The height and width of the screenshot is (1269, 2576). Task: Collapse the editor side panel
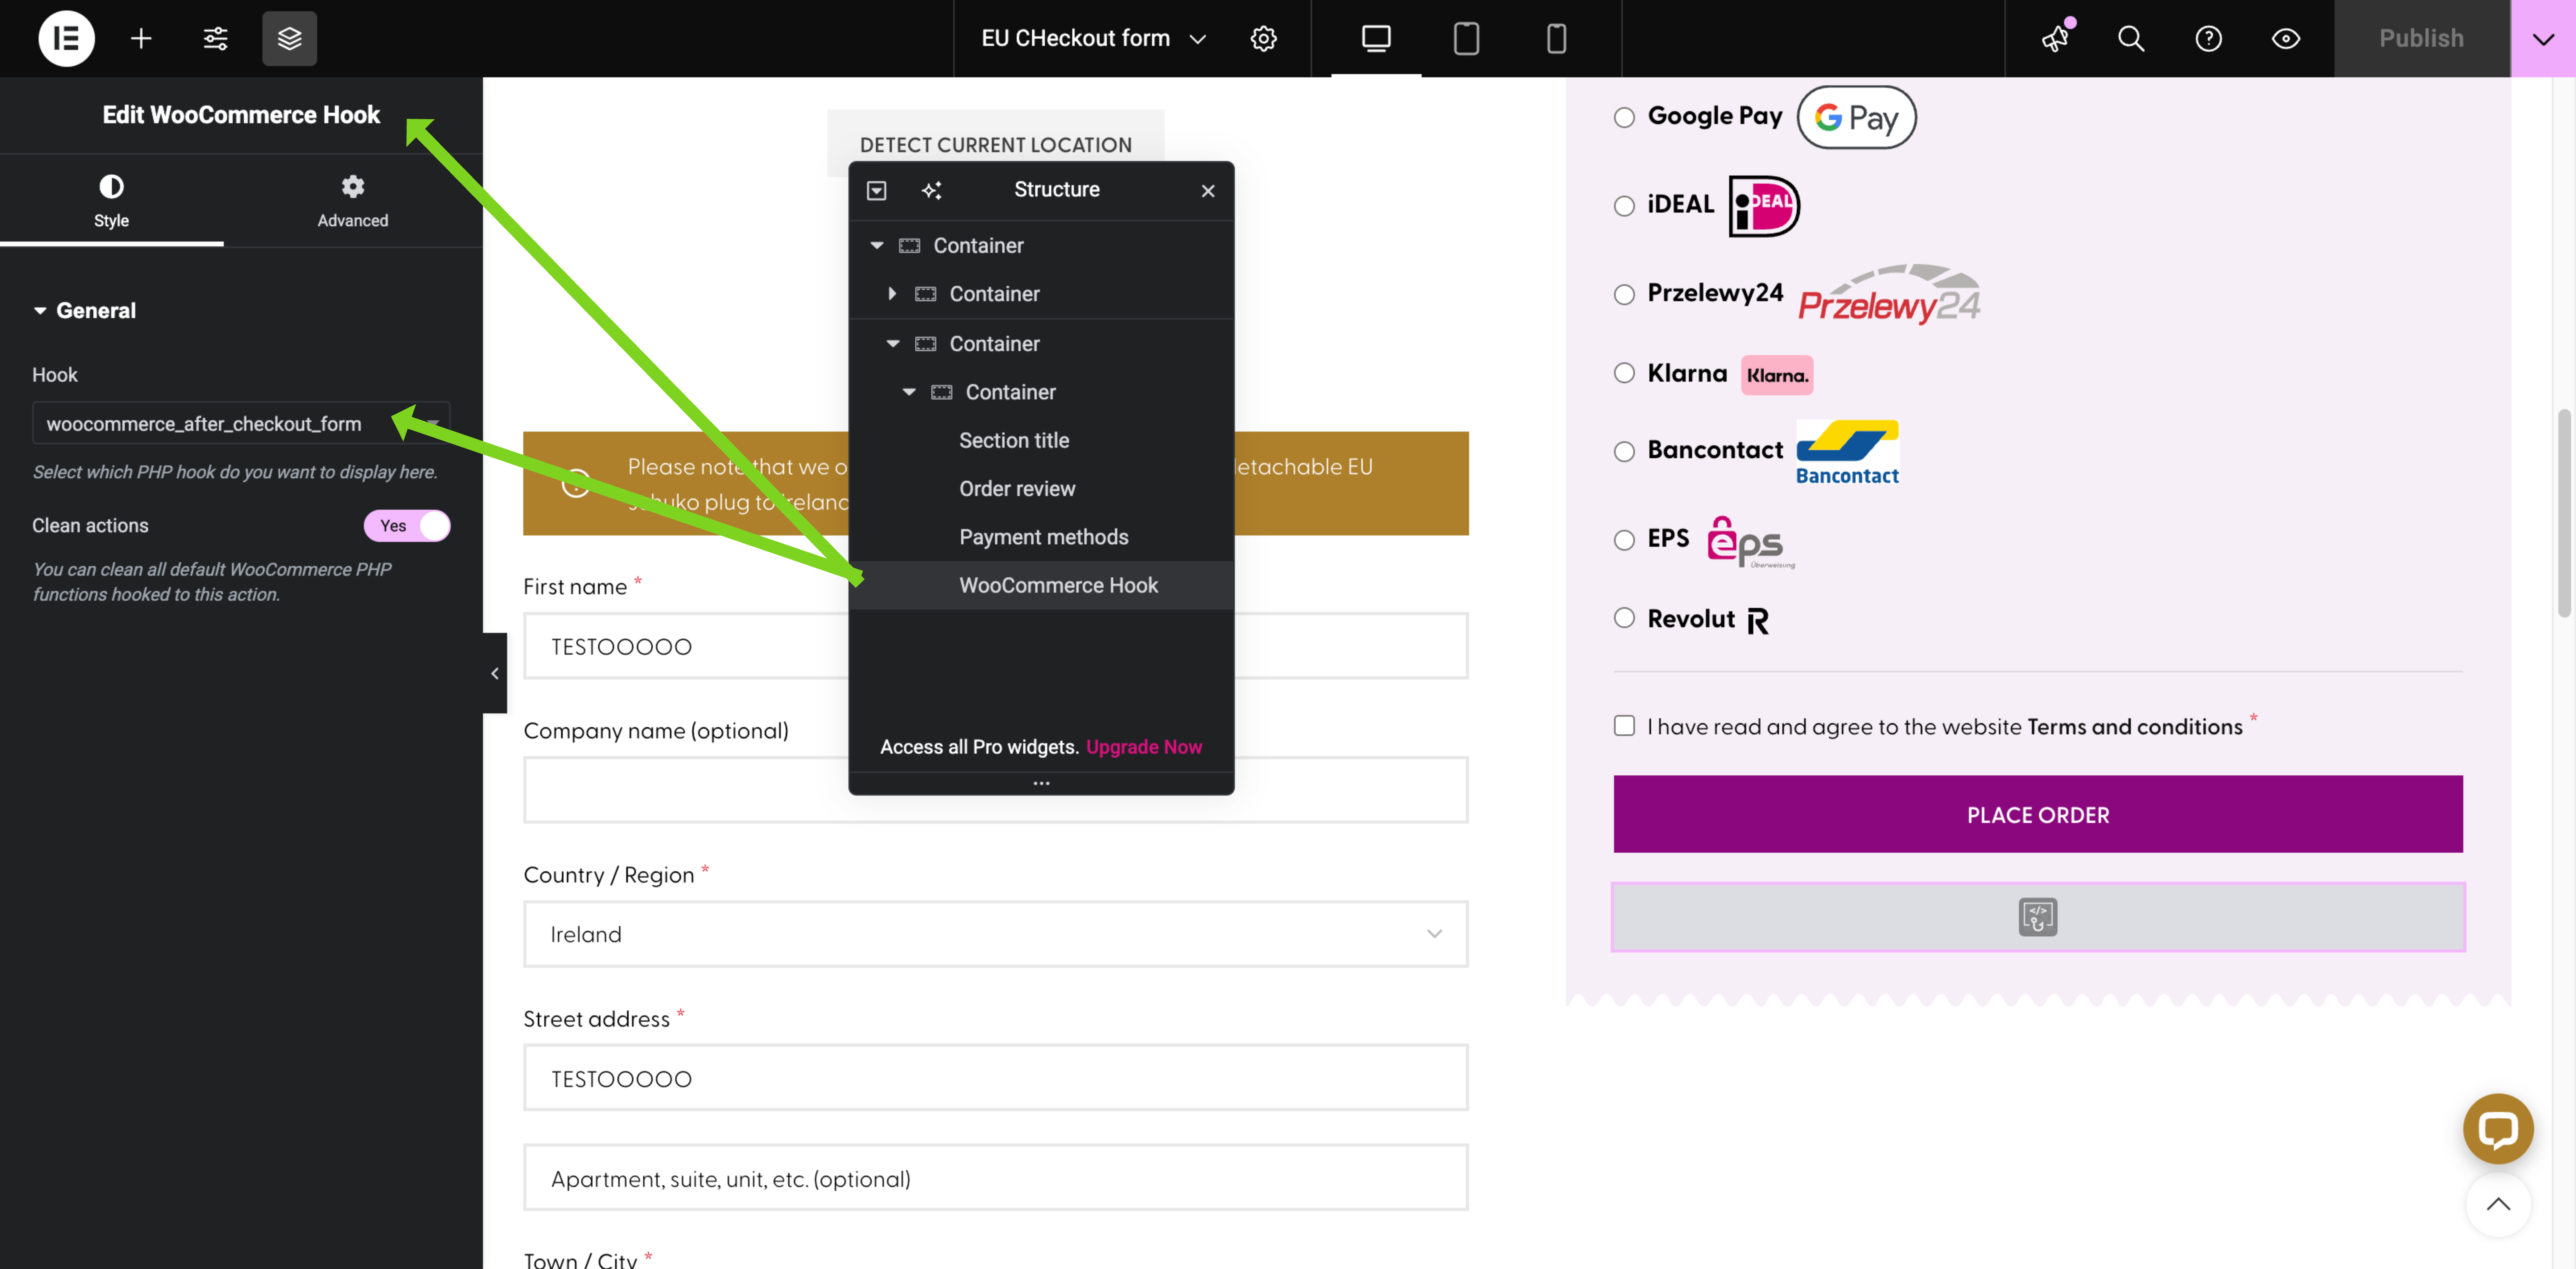[x=495, y=673]
